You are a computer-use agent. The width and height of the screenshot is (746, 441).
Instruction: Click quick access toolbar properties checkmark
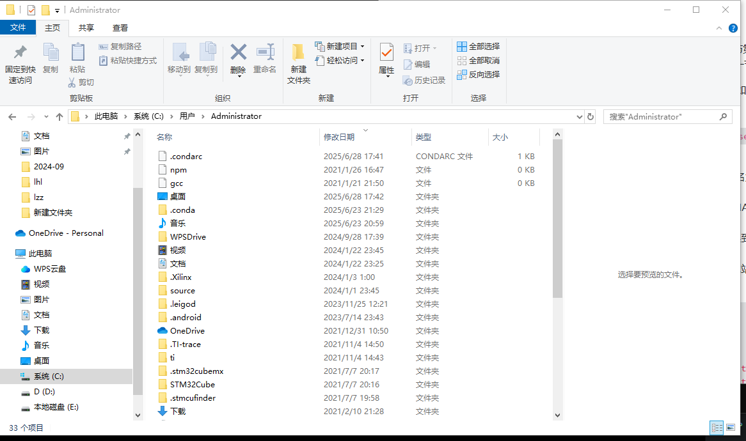(x=31, y=10)
